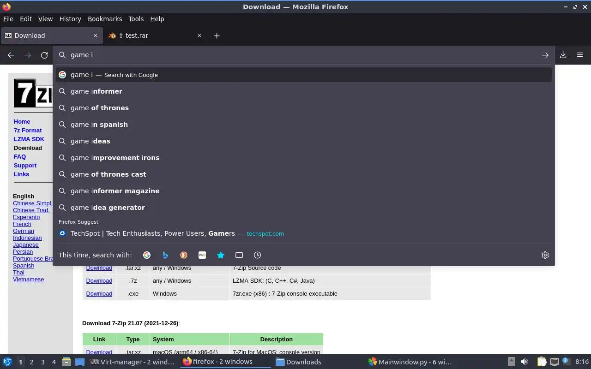
Task: Click the show desktop icon in the panel
Action: (80, 362)
